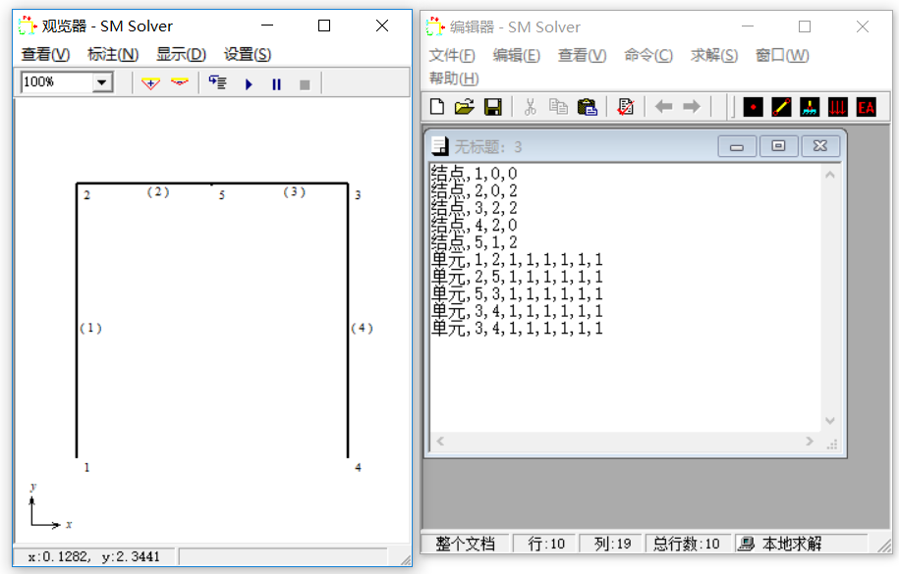
Task: Click the copy icon in editor toolbar
Action: [x=558, y=107]
